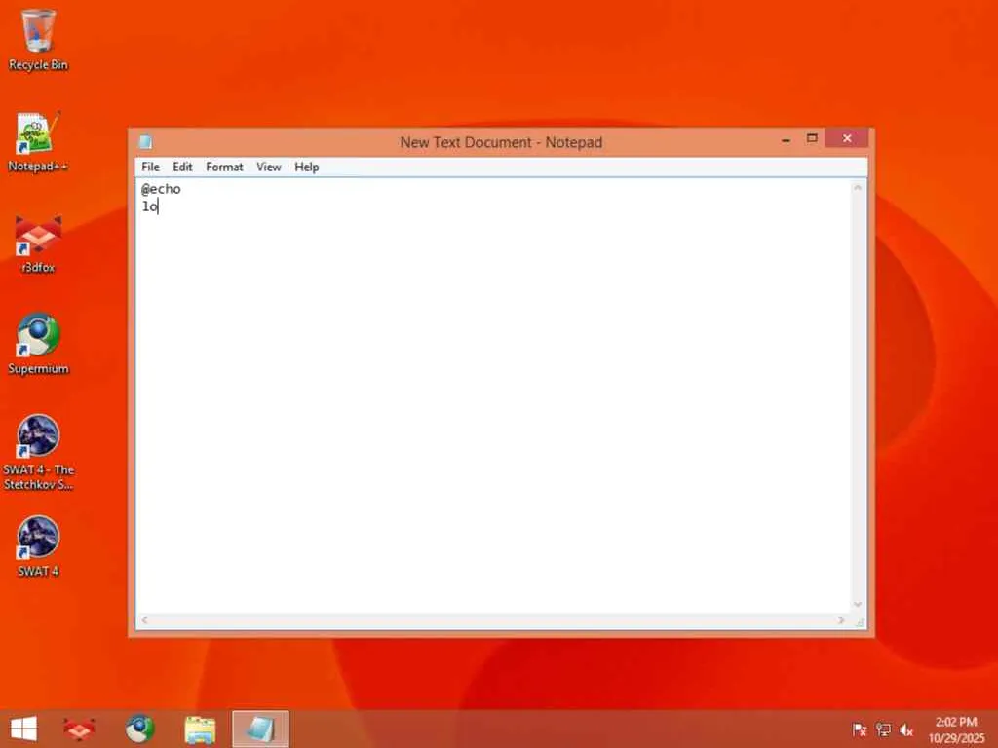998x748 pixels.
Task: Open the File menu in Notepad
Action: pyautogui.click(x=150, y=167)
